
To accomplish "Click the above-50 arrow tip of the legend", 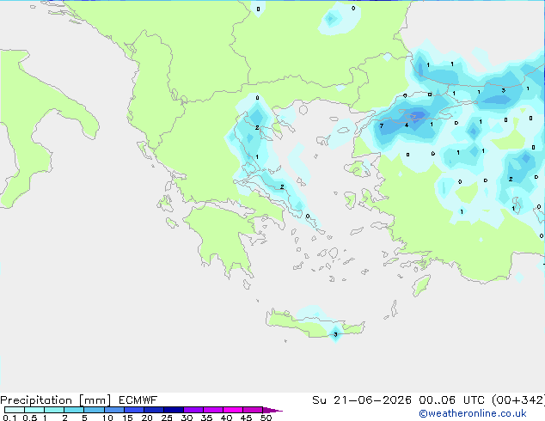I will (272, 410).
